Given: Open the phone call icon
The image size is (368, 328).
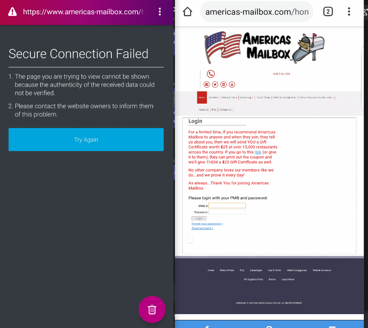Looking at the screenshot, I should click(x=211, y=74).
